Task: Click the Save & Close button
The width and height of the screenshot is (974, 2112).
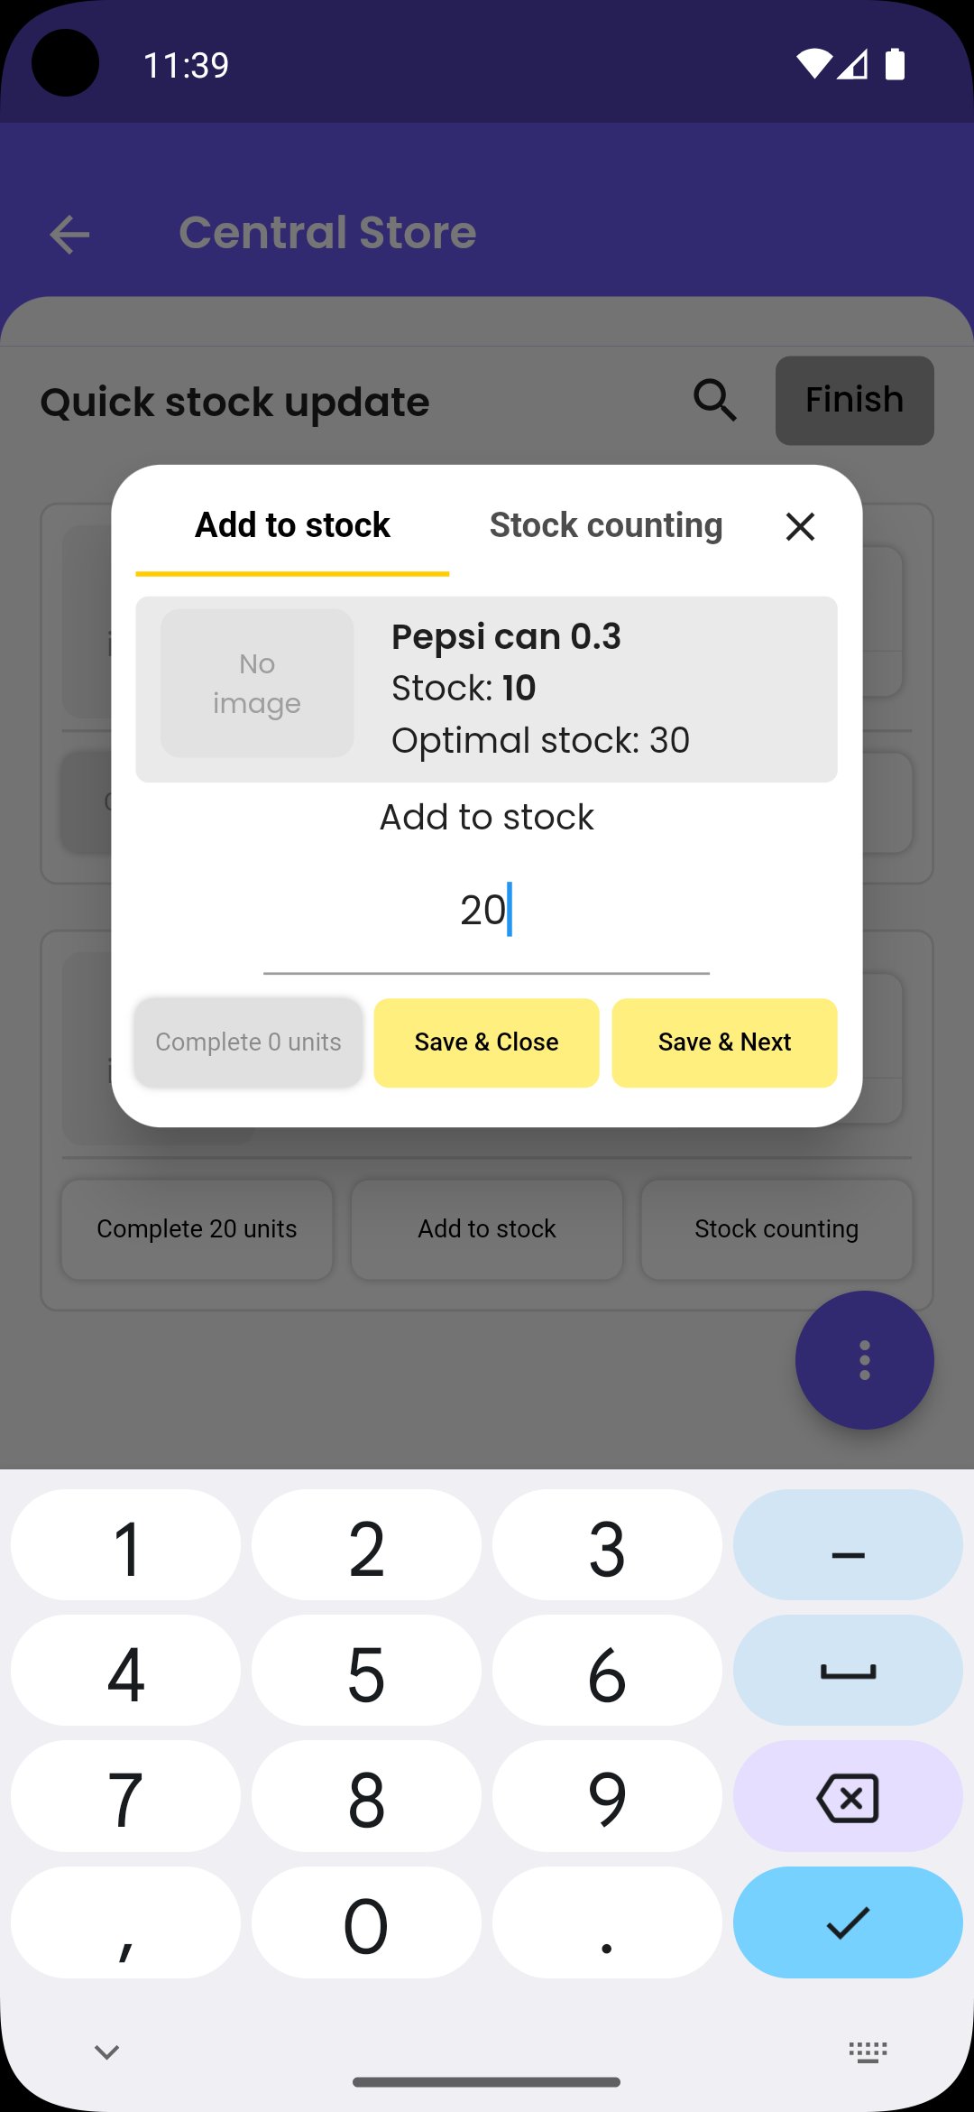Action: point(486,1042)
